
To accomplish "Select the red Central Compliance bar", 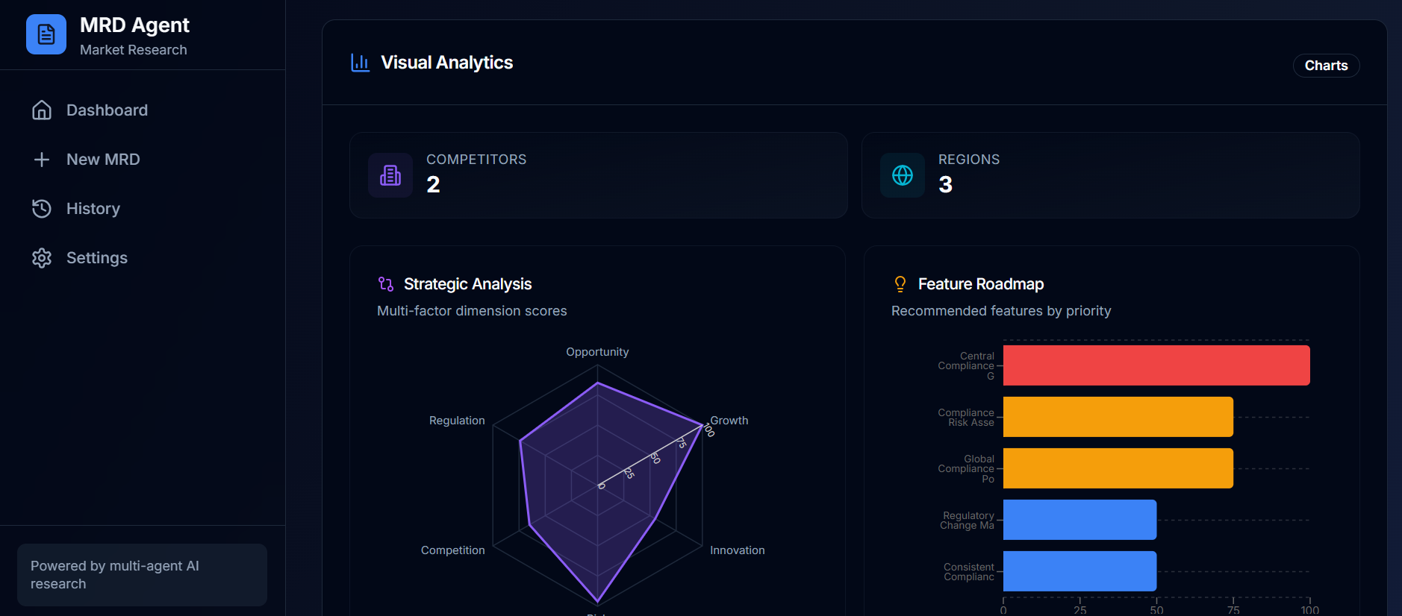I will coord(1156,365).
